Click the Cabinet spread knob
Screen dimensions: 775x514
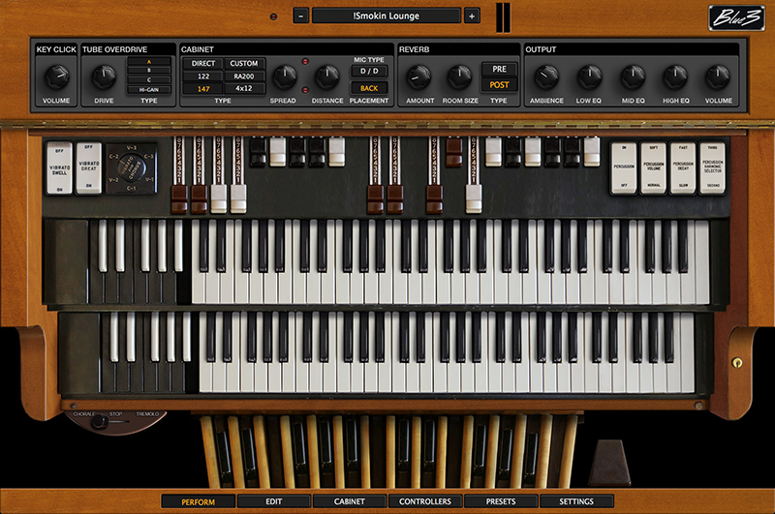coord(284,76)
